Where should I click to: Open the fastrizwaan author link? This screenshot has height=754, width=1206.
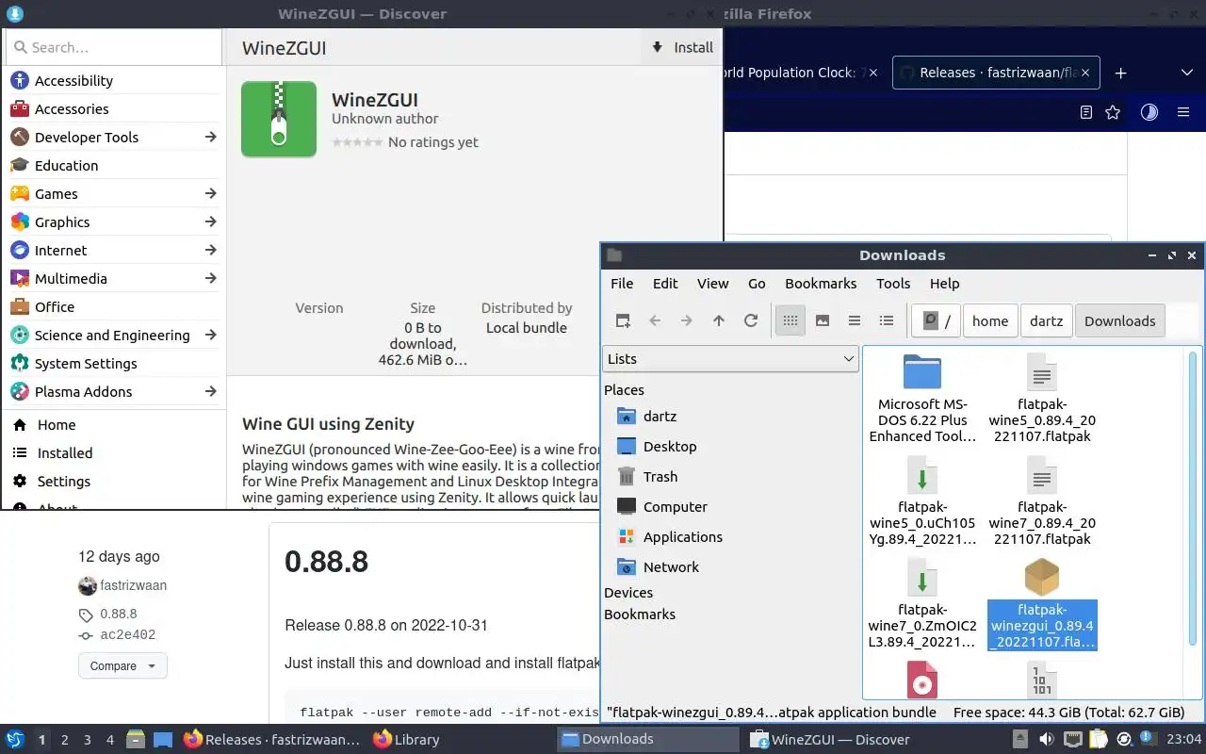[x=133, y=585]
